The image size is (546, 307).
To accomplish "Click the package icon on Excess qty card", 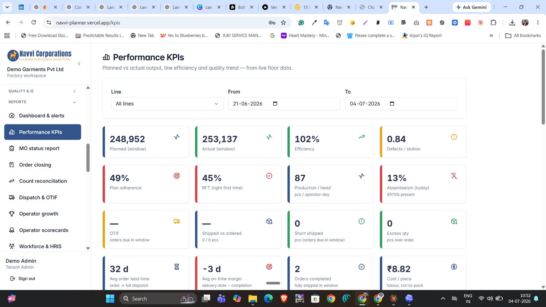I will coord(454,221).
